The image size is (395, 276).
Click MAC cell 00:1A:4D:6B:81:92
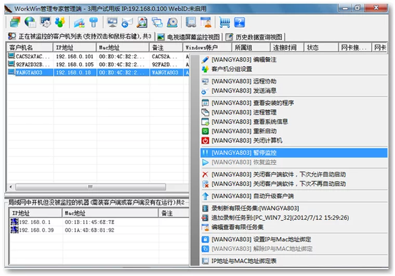pos(89,230)
